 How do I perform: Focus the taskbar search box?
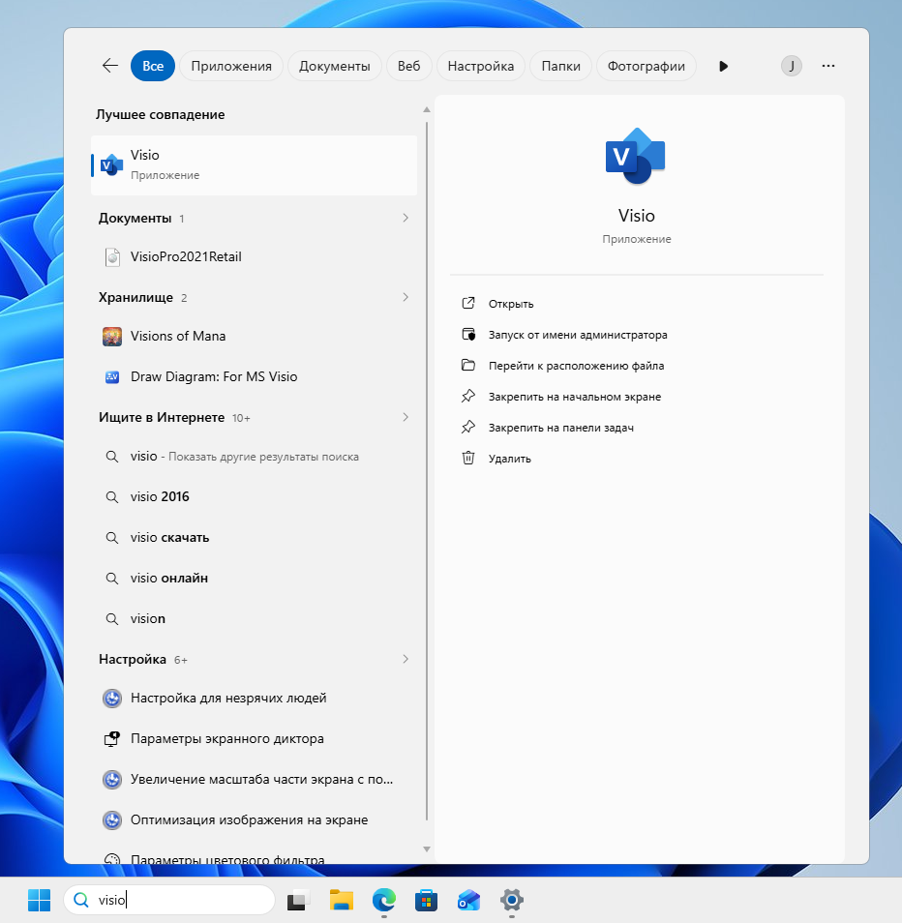(x=169, y=900)
